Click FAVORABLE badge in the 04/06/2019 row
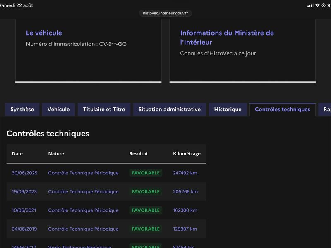 tap(146, 229)
